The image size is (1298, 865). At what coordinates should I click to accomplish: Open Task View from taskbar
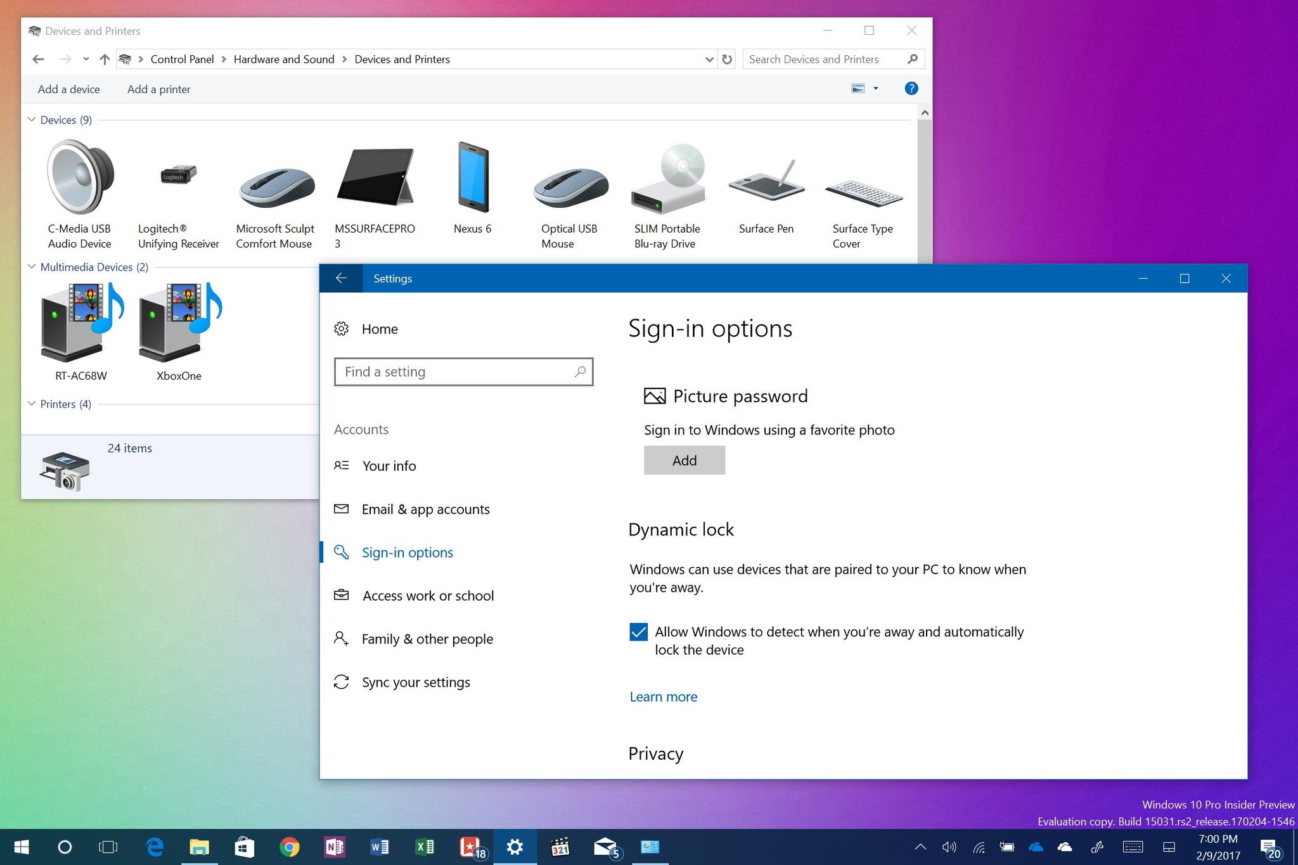click(108, 847)
